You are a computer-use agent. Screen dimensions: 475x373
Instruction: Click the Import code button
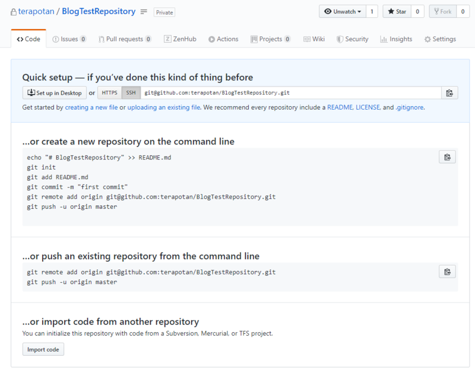43,349
